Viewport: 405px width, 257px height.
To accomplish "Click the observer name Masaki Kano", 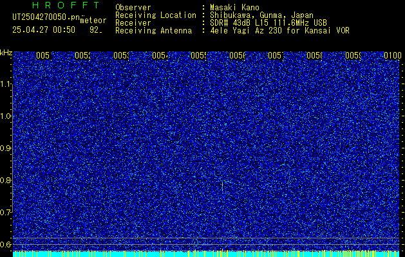I will (234, 8).
